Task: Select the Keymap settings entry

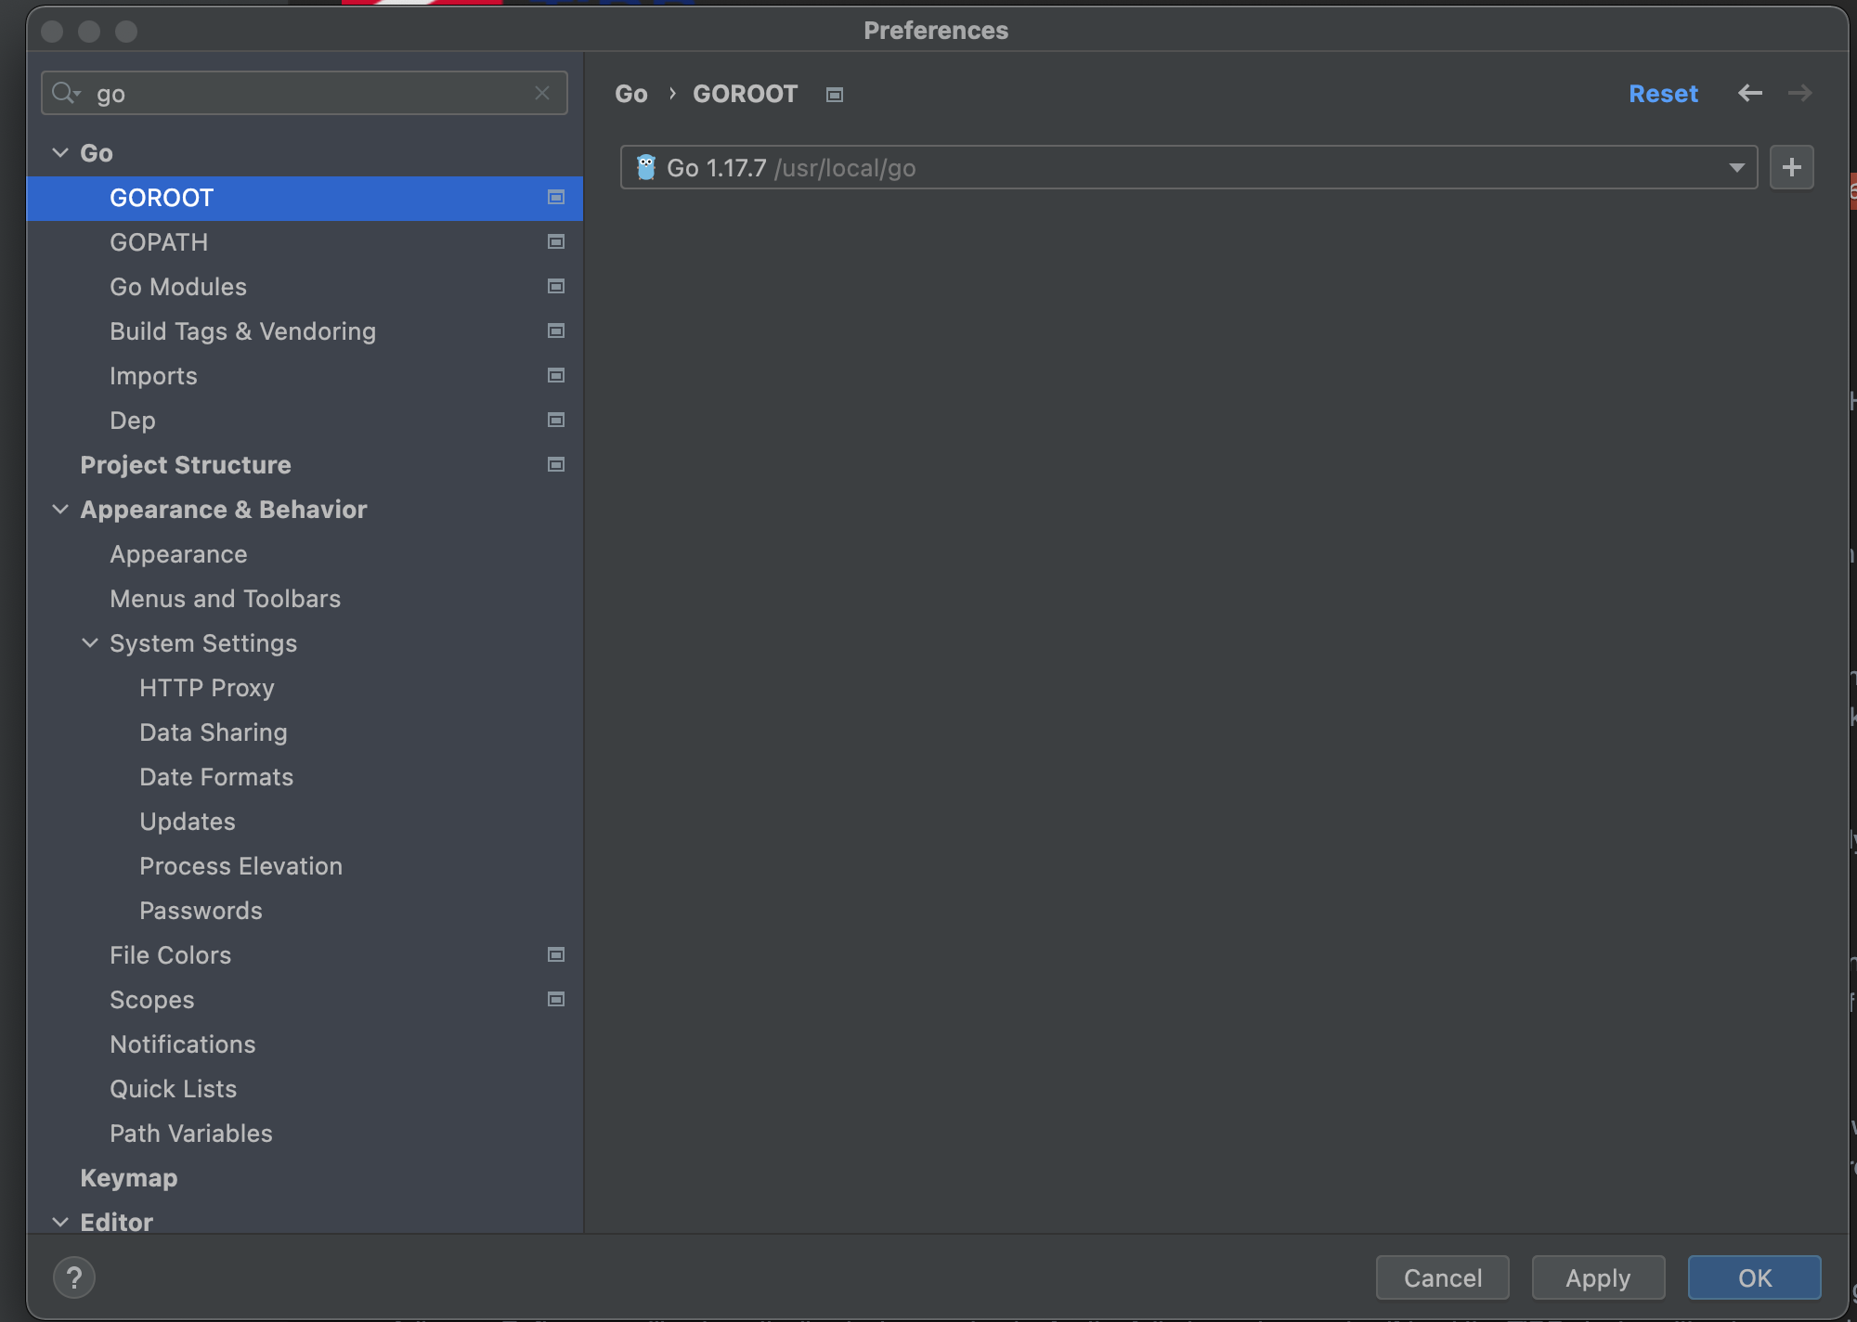Action: point(128,1178)
